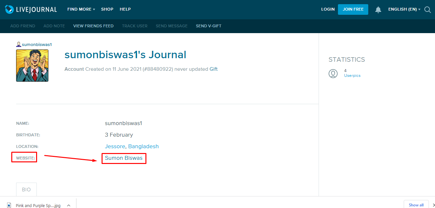Click the LiveJournal logo
This screenshot has width=435, height=208.
tap(31, 9)
